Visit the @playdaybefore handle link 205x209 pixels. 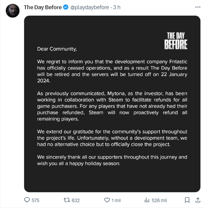coord(90,7)
